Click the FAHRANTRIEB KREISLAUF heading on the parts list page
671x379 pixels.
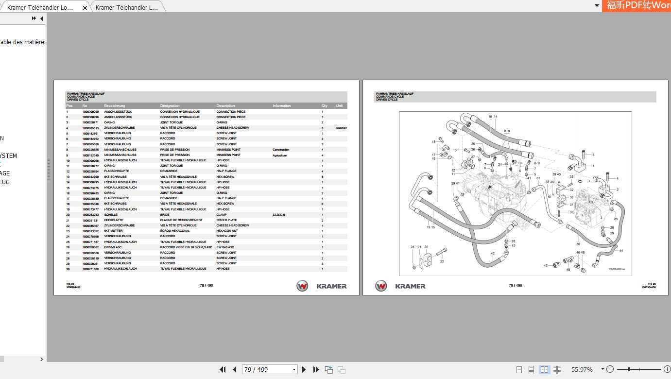86,93
